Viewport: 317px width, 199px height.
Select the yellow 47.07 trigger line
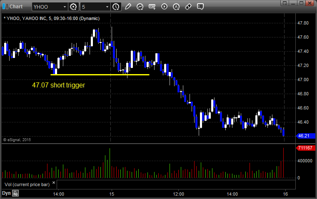coord(100,75)
